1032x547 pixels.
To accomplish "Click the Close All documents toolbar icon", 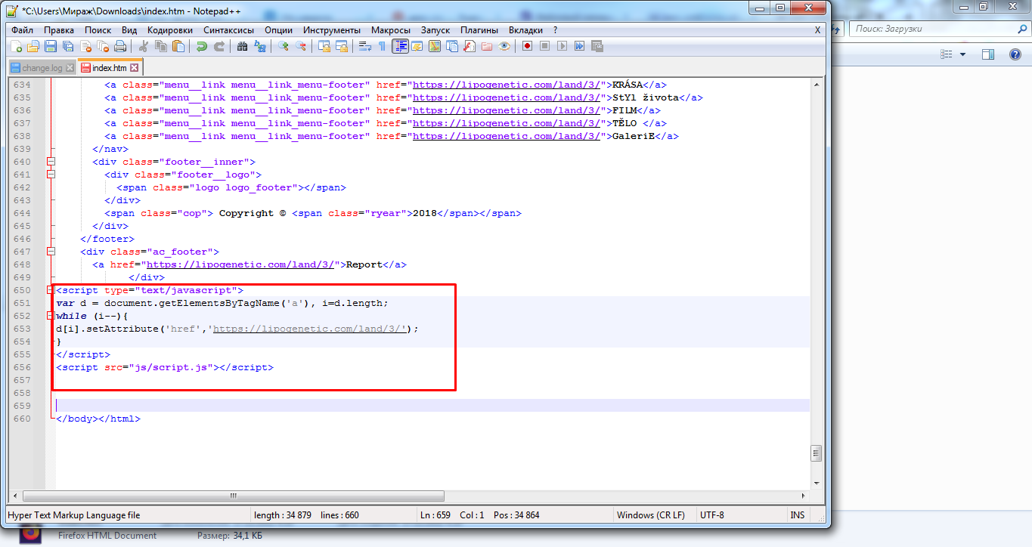I will tap(103, 46).
